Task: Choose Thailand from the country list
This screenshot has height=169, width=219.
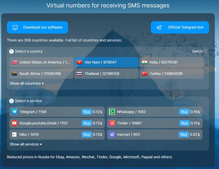Action: [106, 74]
